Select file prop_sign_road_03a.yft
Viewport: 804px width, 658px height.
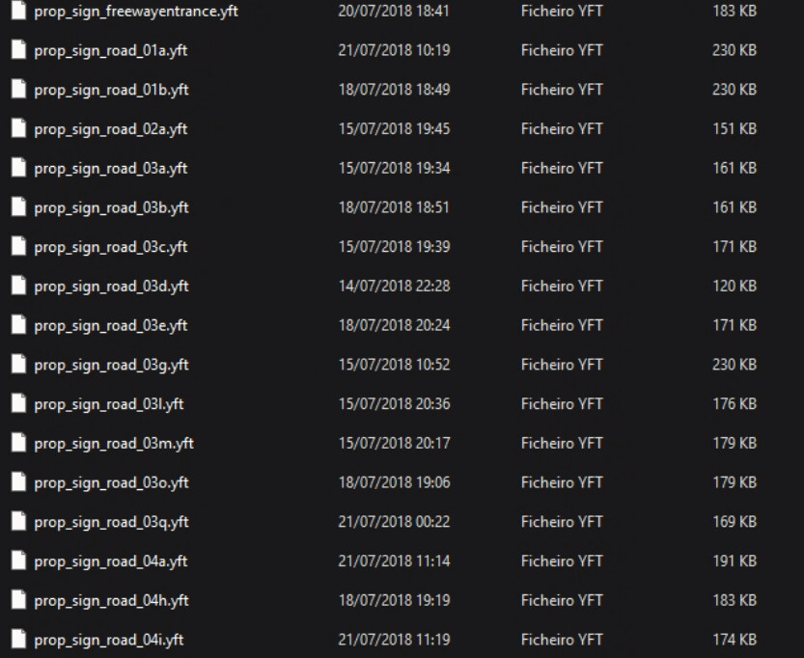(x=111, y=168)
